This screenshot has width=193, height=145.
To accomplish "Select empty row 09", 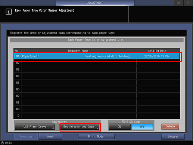I will coord(97,109).
